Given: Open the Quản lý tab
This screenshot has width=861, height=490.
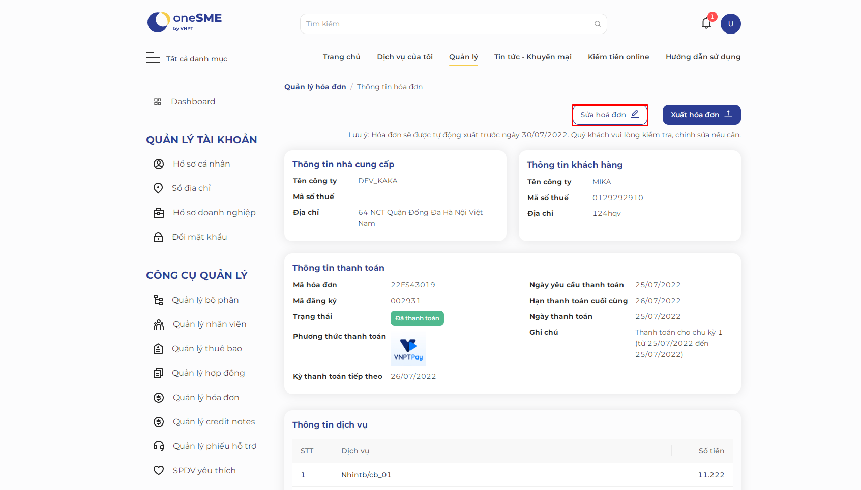Looking at the screenshot, I should point(463,57).
